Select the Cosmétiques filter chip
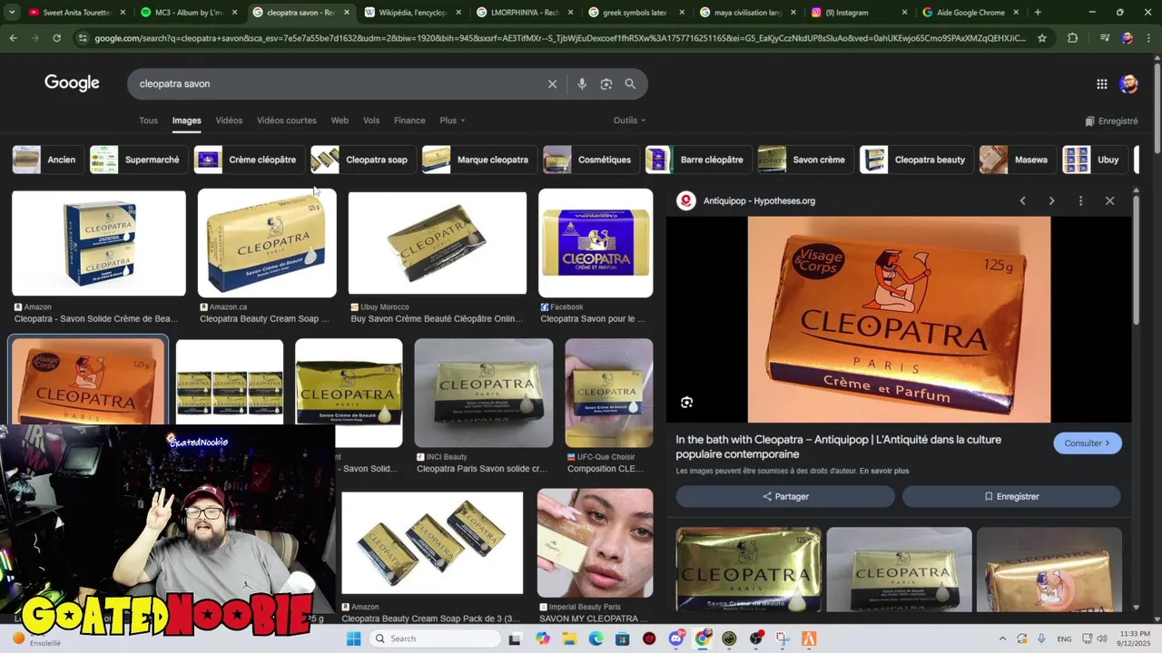 pos(591,160)
